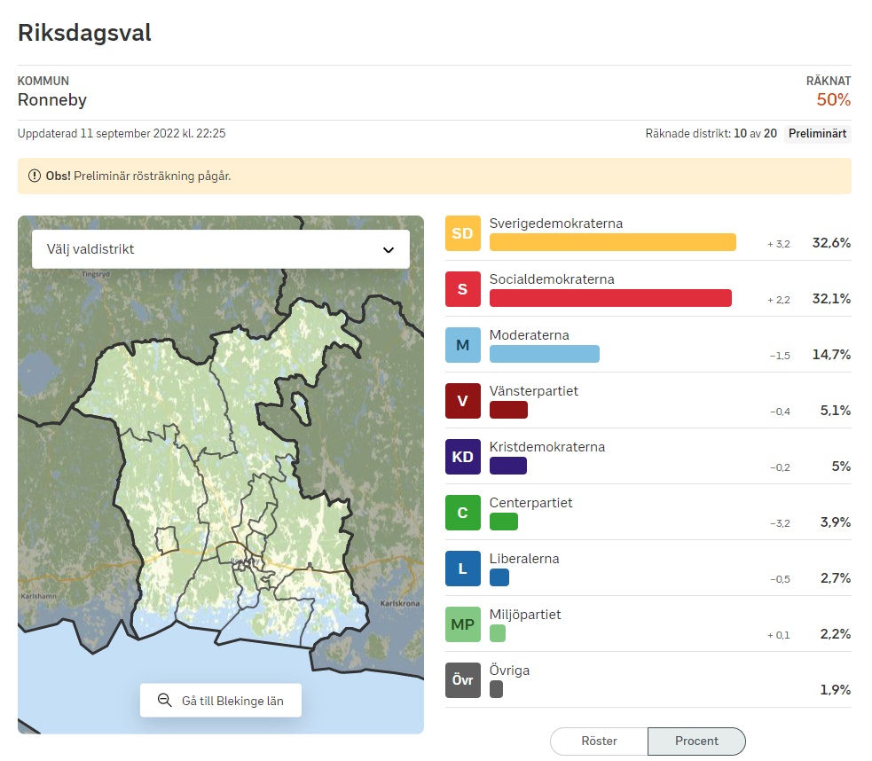Click the chevron arrow in district selector
The width and height of the screenshot is (872, 761).
[388, 250]
